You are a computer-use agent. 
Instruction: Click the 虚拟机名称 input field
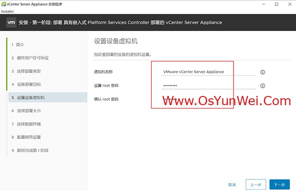209,72
